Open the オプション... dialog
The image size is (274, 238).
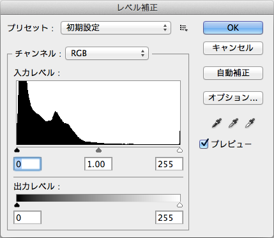[x=233, y=98]
